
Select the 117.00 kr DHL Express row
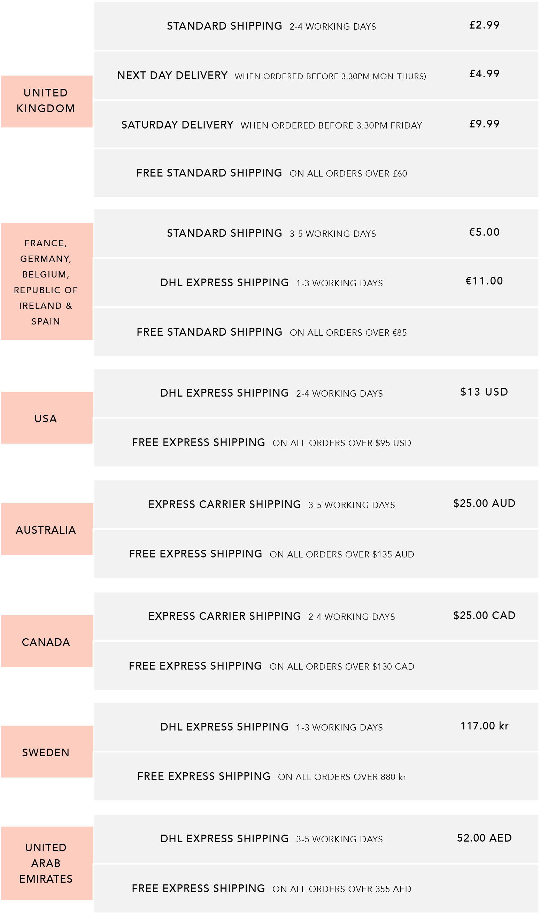click(316, 727)
